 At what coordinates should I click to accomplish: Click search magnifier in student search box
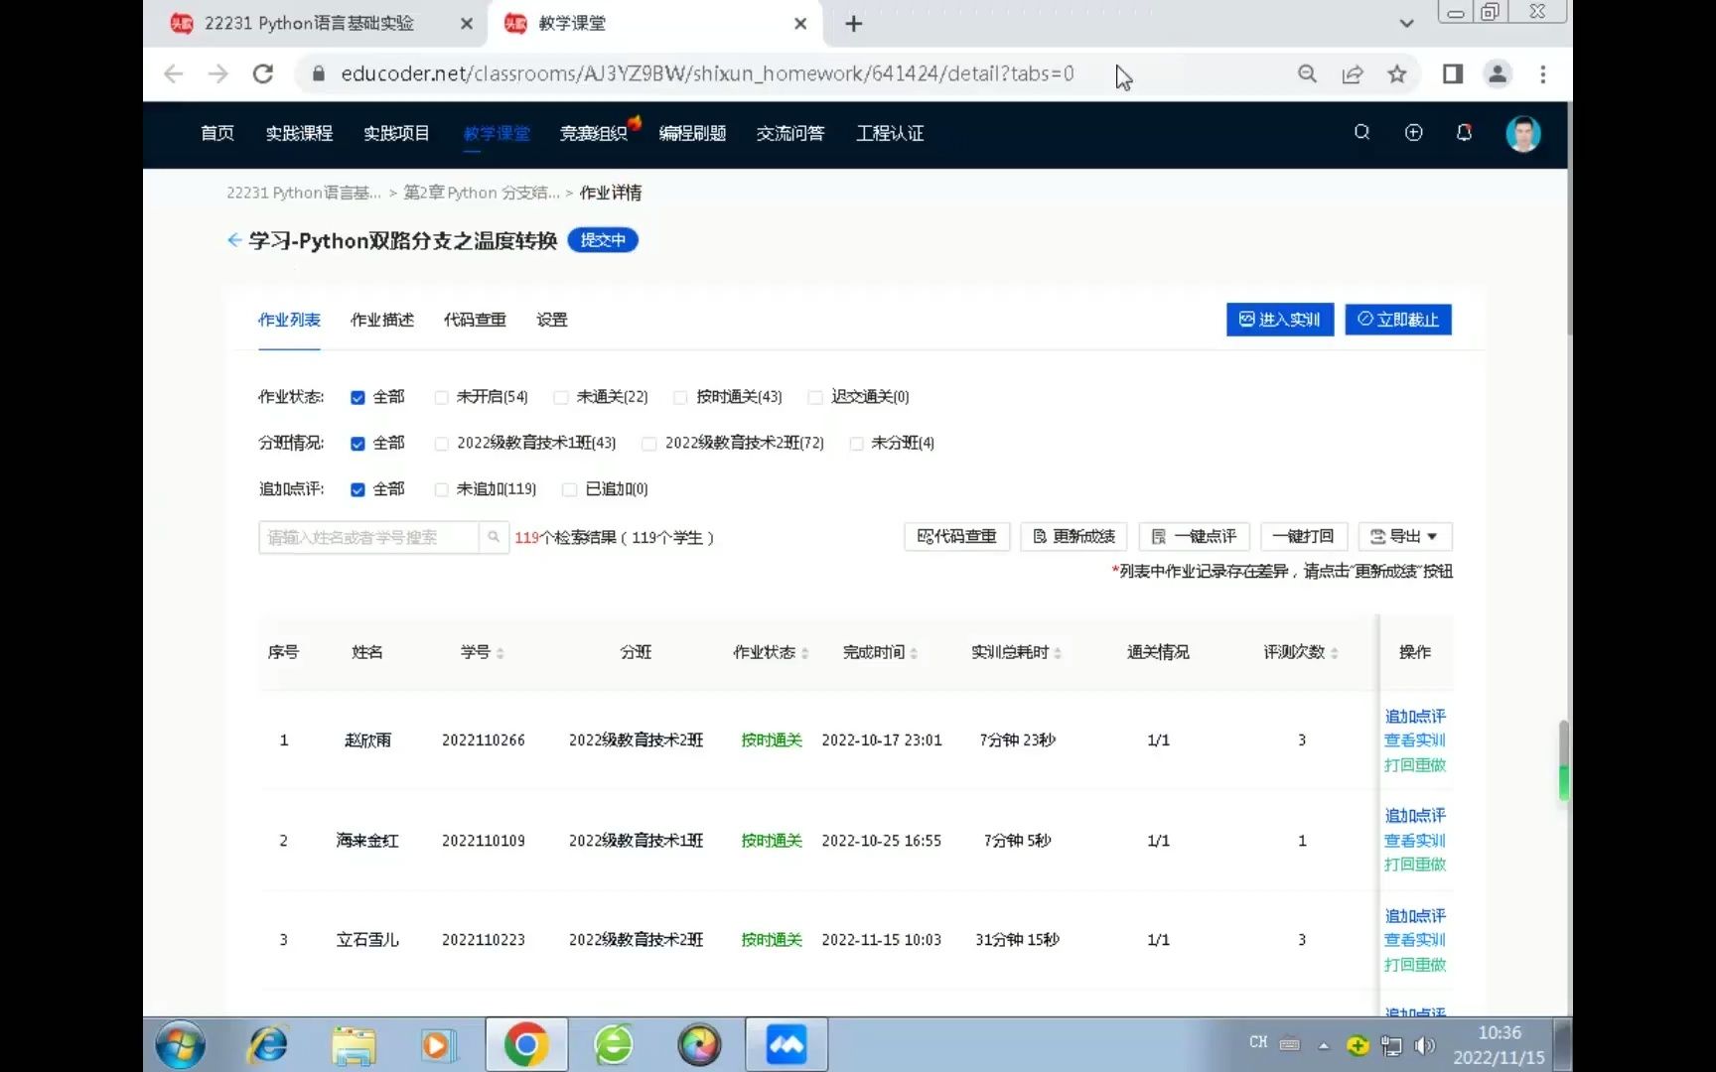[494, 537]
